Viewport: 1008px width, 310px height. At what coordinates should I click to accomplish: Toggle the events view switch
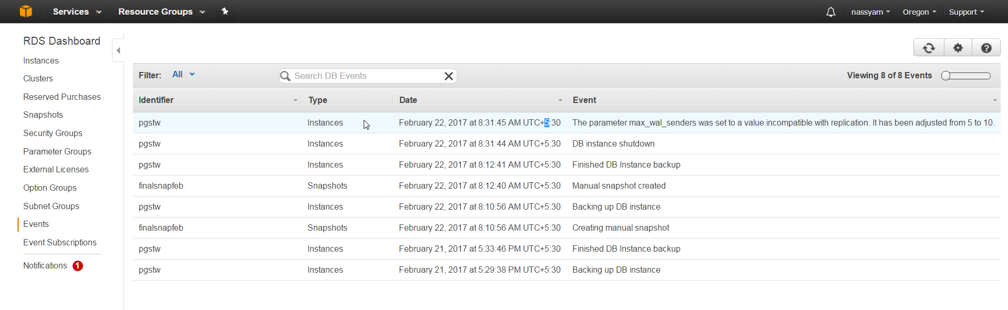(x=966, y=76)
